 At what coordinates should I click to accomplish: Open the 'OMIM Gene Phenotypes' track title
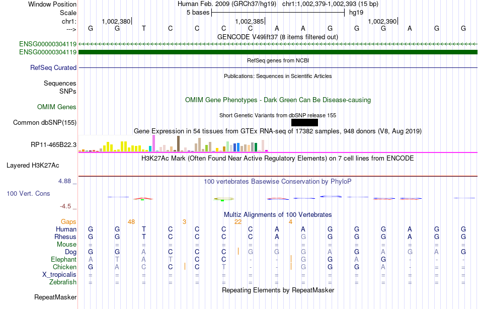coord(278,100)
